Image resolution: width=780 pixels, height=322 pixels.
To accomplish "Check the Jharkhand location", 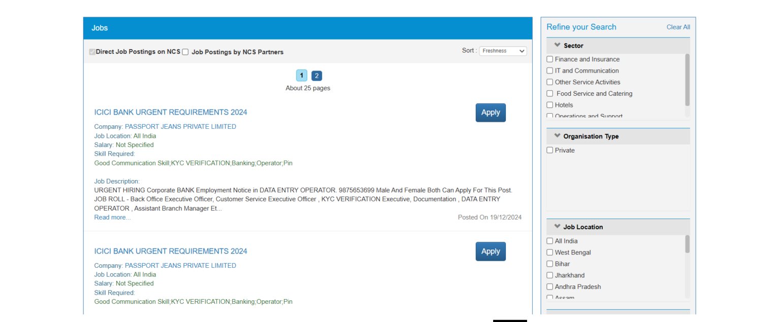I will click(x=549, y=275).
